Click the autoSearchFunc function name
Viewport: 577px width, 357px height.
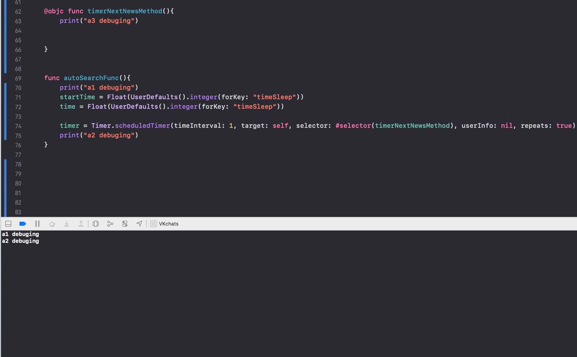coord(91,78)
